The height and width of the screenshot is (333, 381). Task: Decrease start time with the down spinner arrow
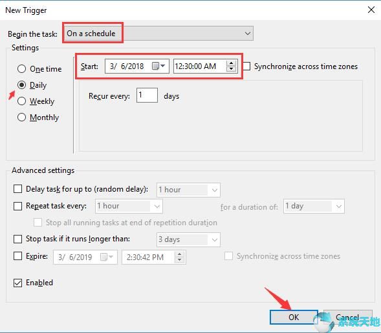click(x=231, y=69)
